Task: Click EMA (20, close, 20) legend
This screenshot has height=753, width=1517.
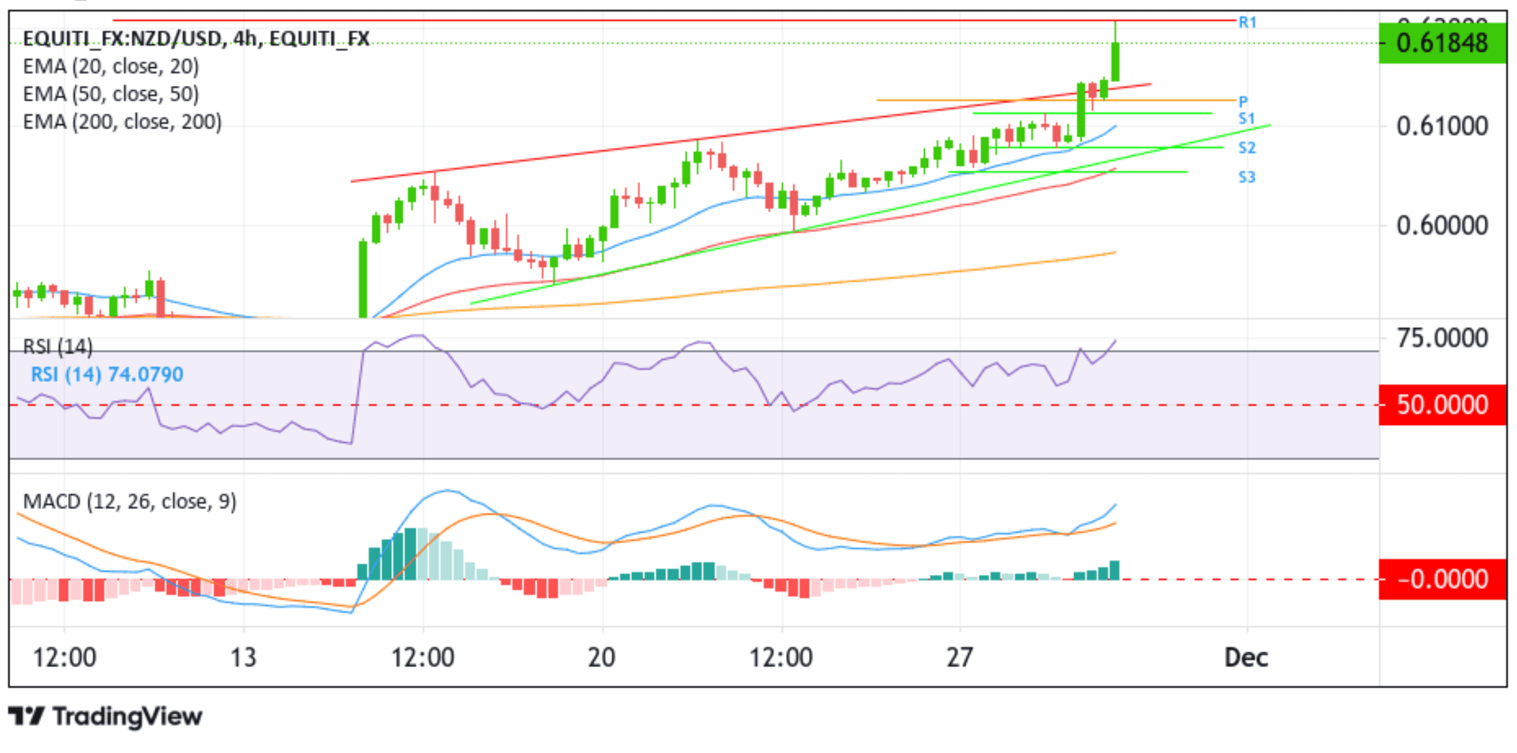Action: [111, 67]
